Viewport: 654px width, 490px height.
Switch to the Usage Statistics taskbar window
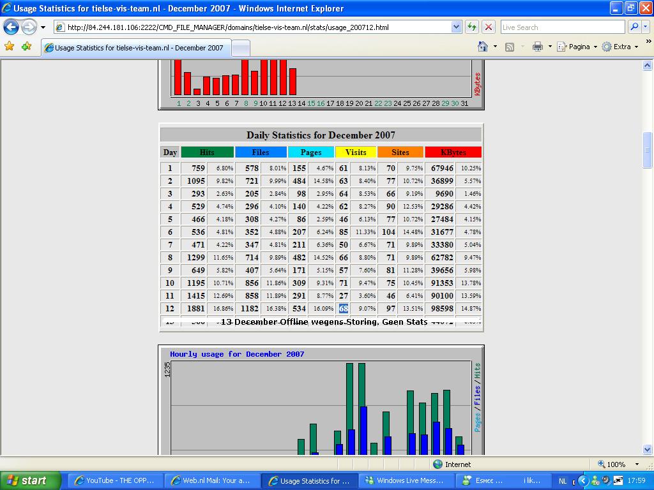click(310, 480)
